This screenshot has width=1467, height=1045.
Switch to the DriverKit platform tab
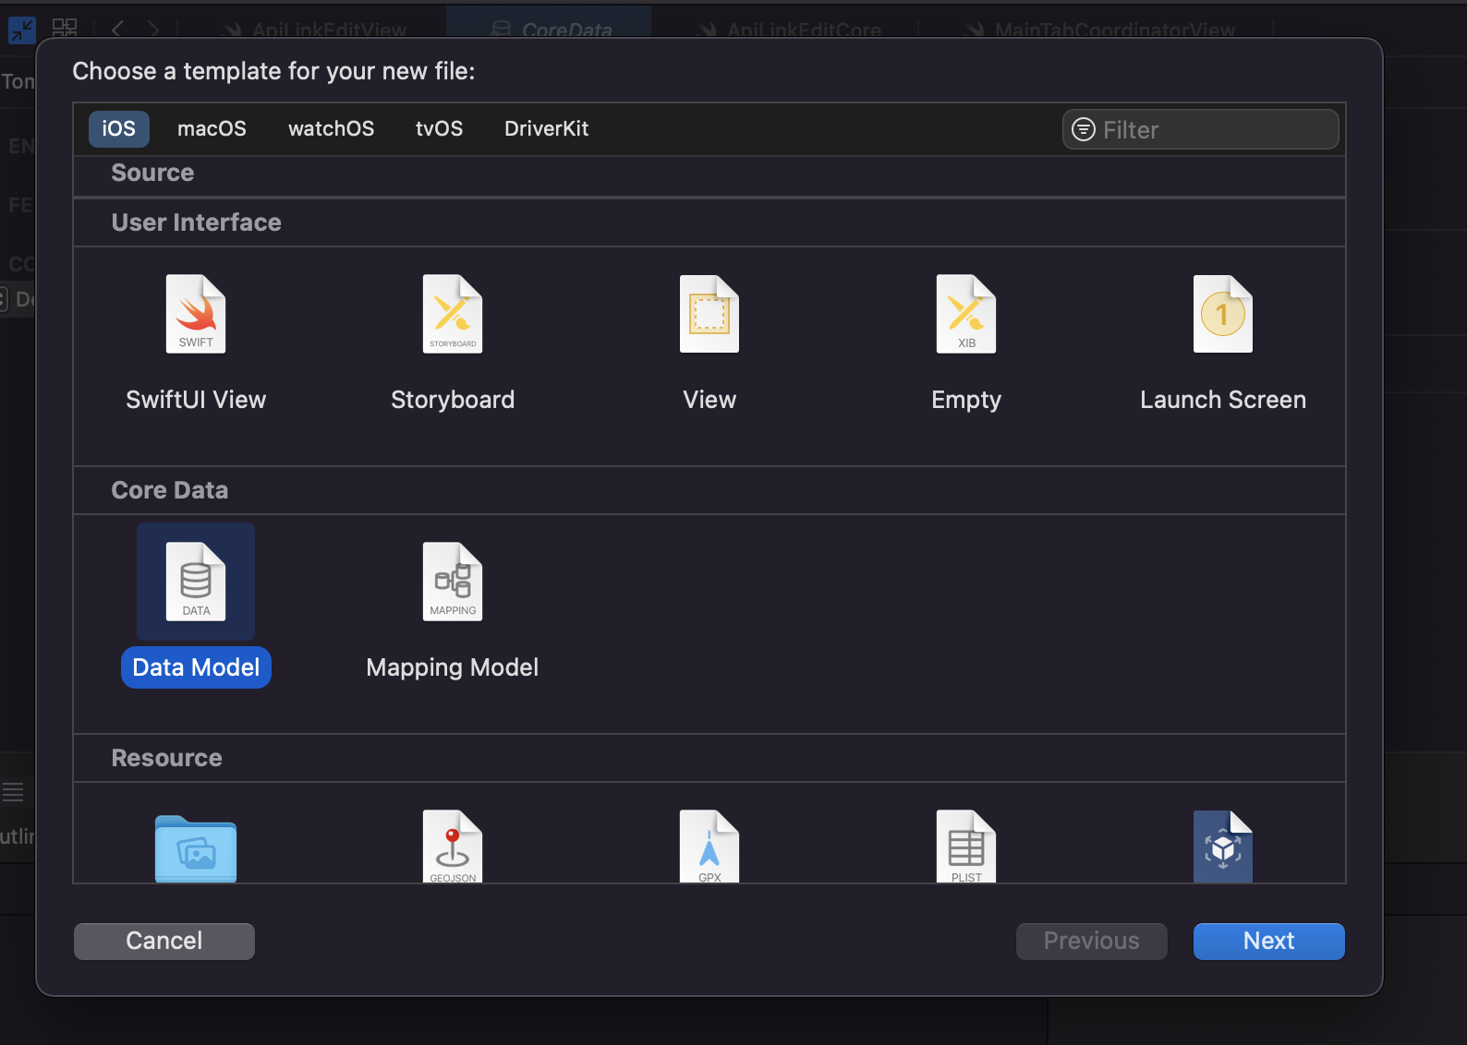pyautogui.click(x=546, y=128)
